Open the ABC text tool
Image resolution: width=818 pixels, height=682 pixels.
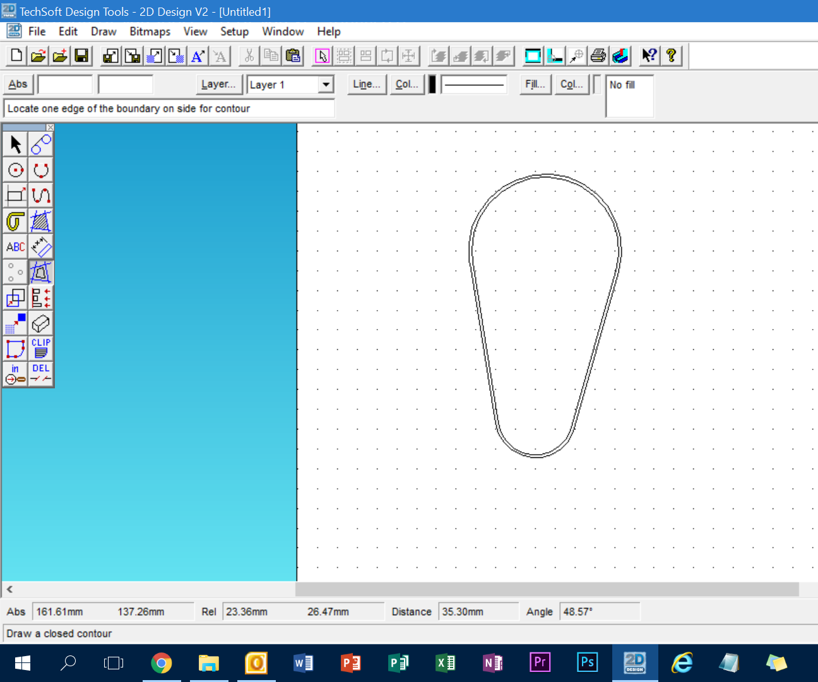pyautogui.click(x=15, y=246)
